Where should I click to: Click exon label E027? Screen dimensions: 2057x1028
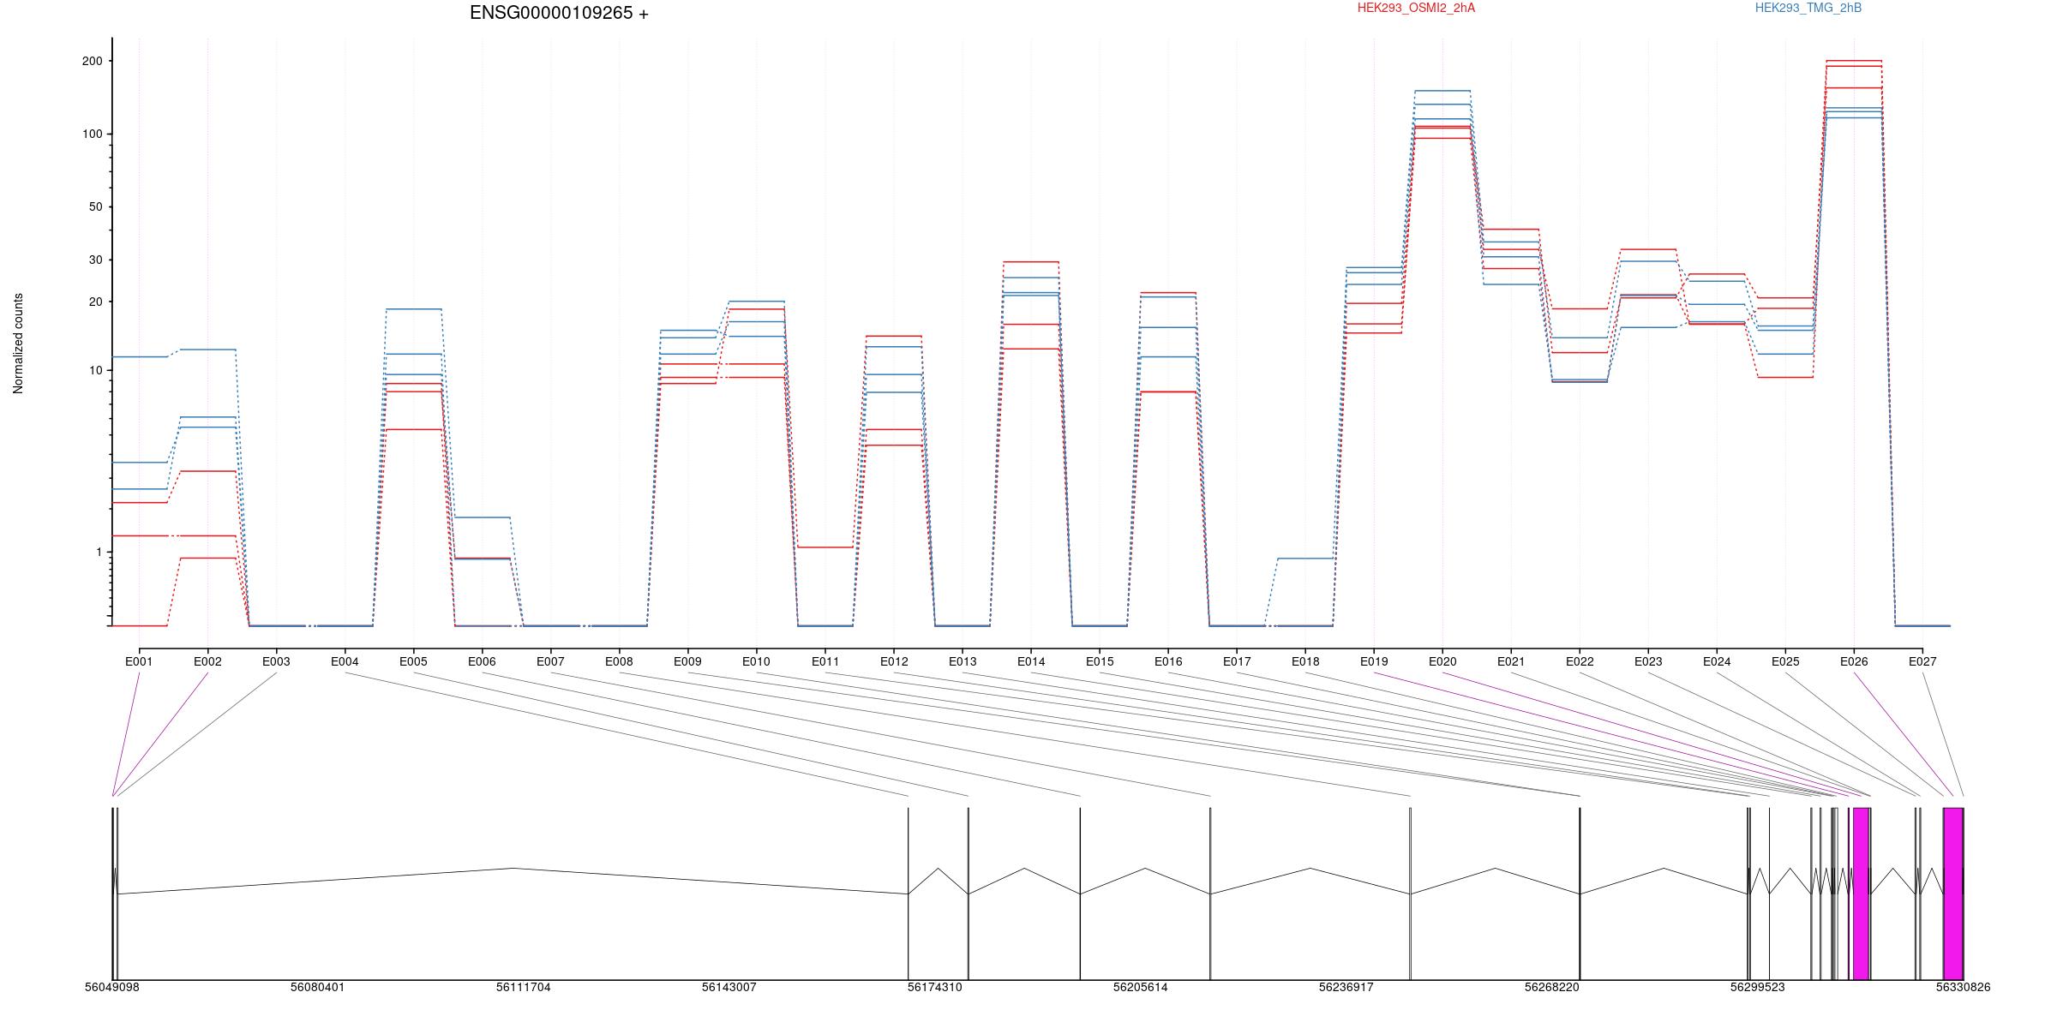pos(1922,661)
